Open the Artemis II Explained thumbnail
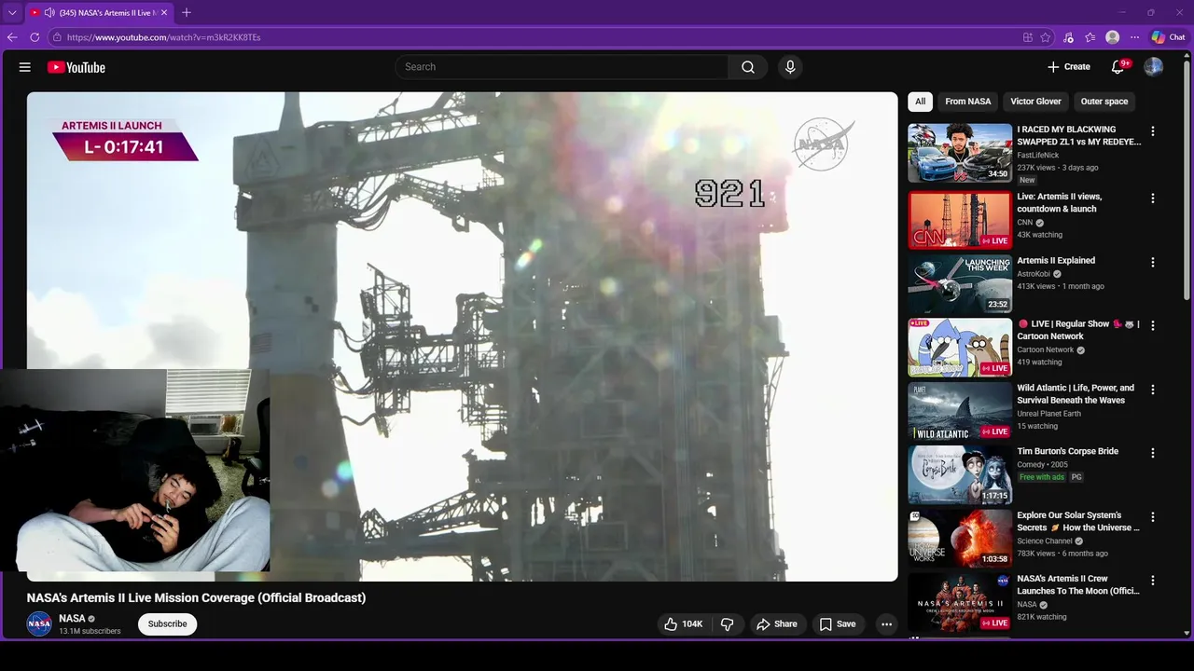 960,283
